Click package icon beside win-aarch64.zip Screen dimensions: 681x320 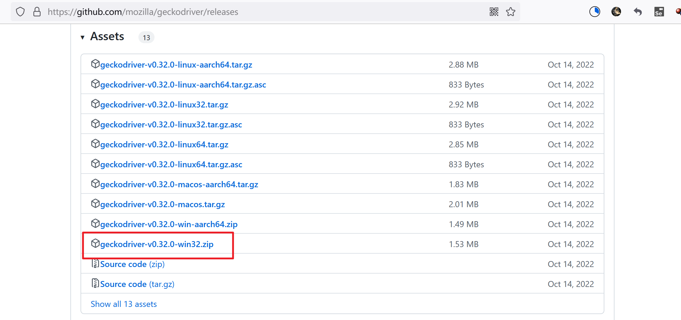pyautogui.click(x=95, y=223)
